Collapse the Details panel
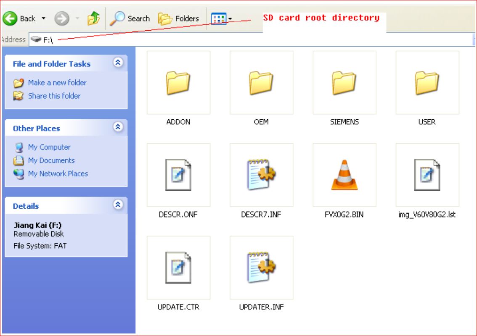The height and width of the screenshot is (336, 477). point(119,205)
